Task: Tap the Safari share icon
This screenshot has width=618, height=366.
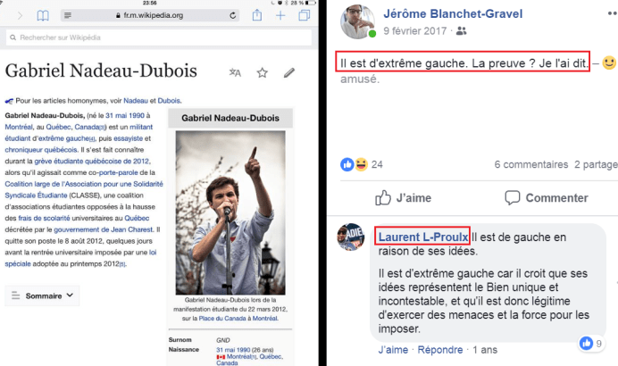Action: coord(257,15)
